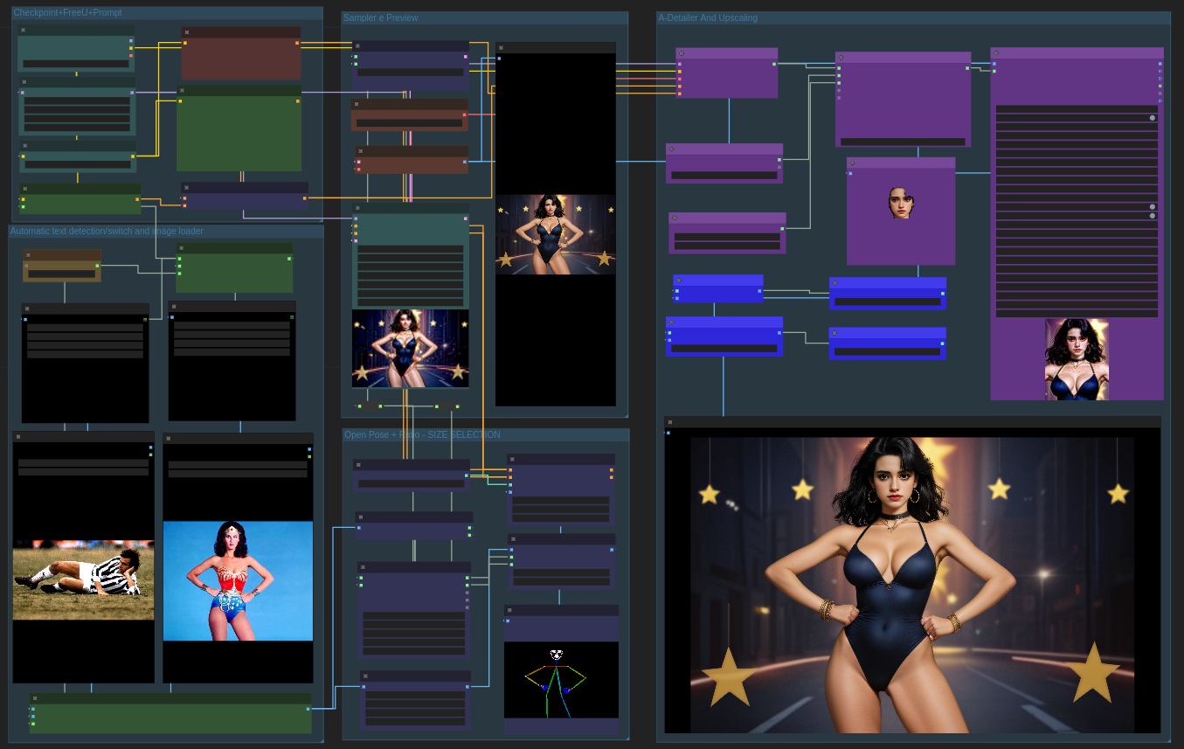This screenshot has height=749, width=1184.
Task: Collapse the node holding the Wonder Woman photo
Action: pyautogui.click(x=169, y=439)
